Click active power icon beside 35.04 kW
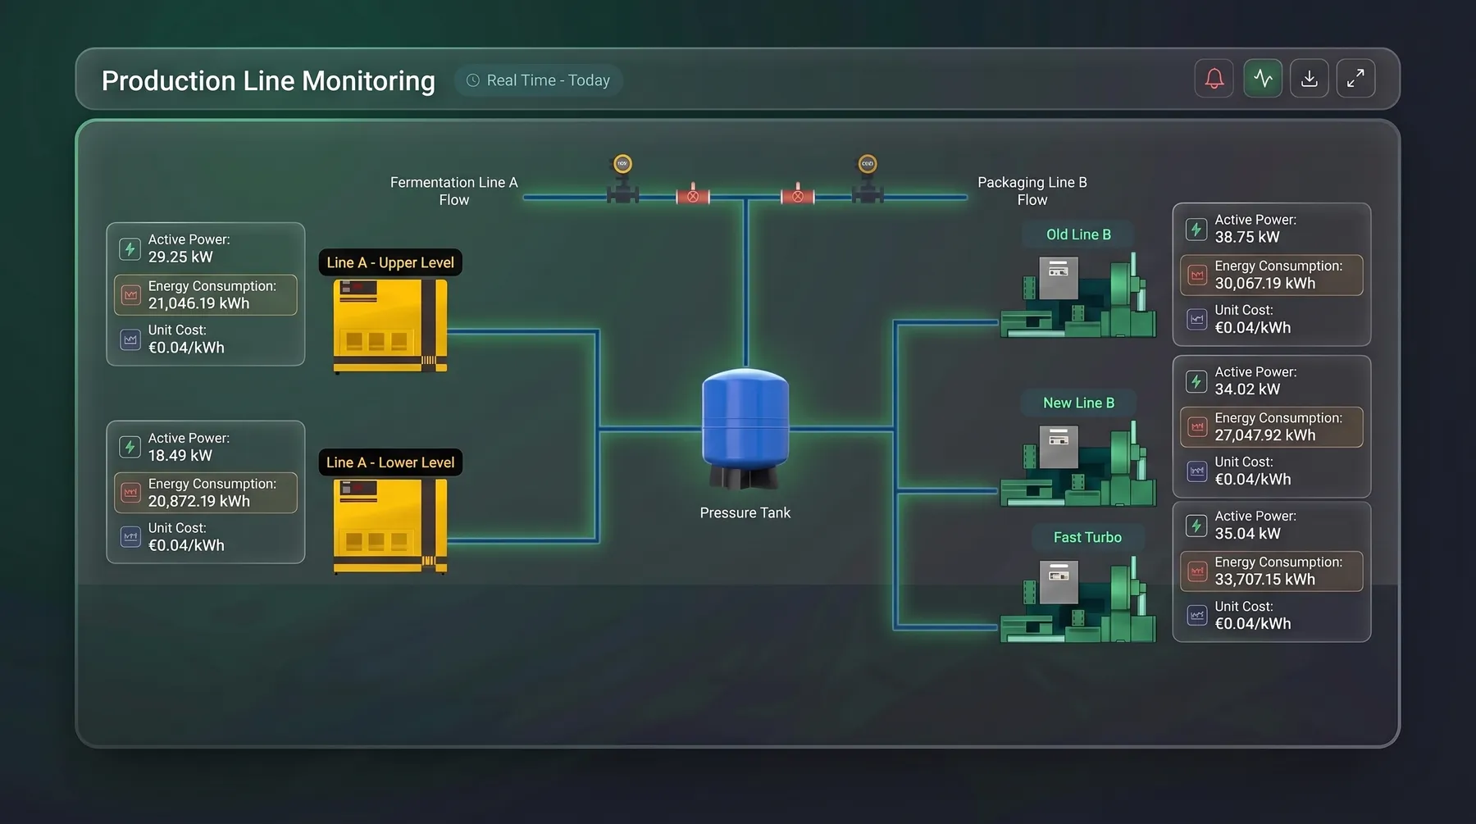Screen dimensions: 1476x824 (1196, 525)
